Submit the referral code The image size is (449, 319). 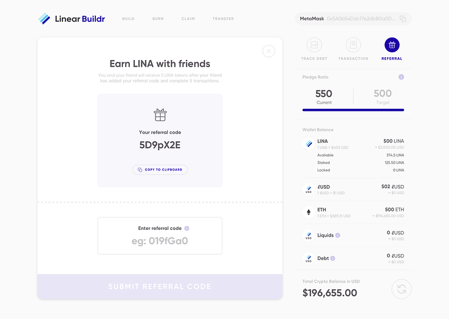[x=160, y=286]
